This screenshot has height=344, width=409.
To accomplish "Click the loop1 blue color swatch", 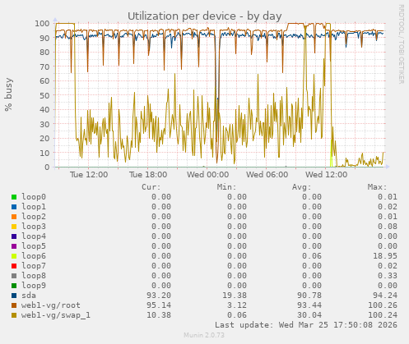I will point(14,207).
